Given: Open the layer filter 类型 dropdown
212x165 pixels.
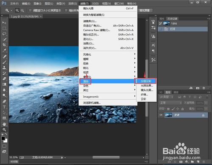Looking at the screenshot, I should (166, 97).
